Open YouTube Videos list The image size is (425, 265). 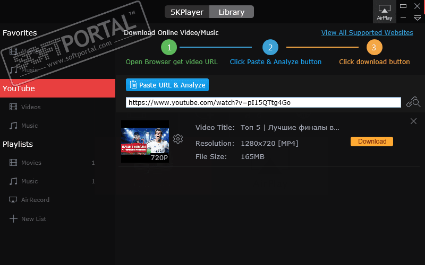[31, 107]
